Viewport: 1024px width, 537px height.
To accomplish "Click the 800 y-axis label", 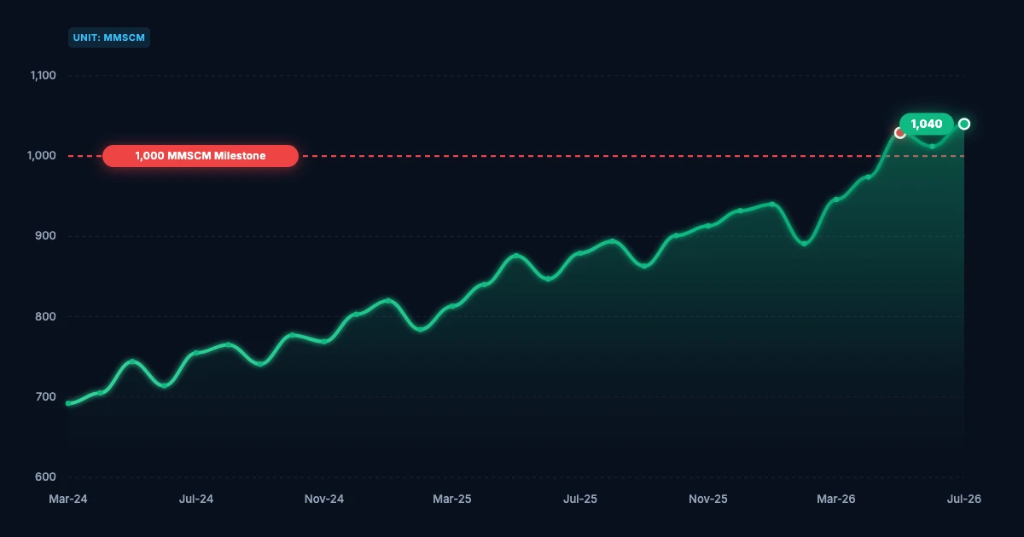I will pos(46,317).
